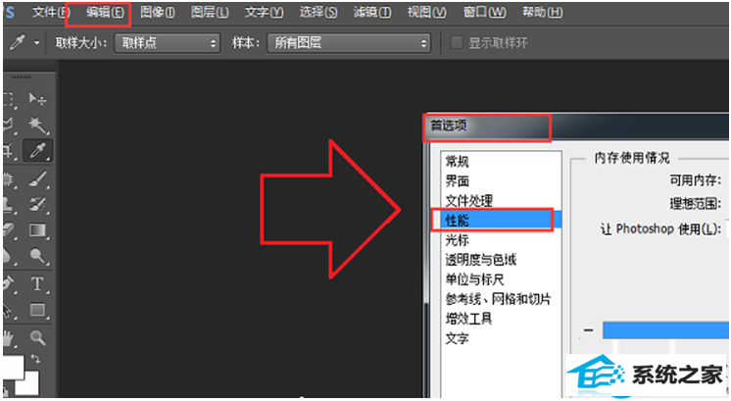
Task: Select the Eyedropper tool in the toolbox
Action: point(37,150)
